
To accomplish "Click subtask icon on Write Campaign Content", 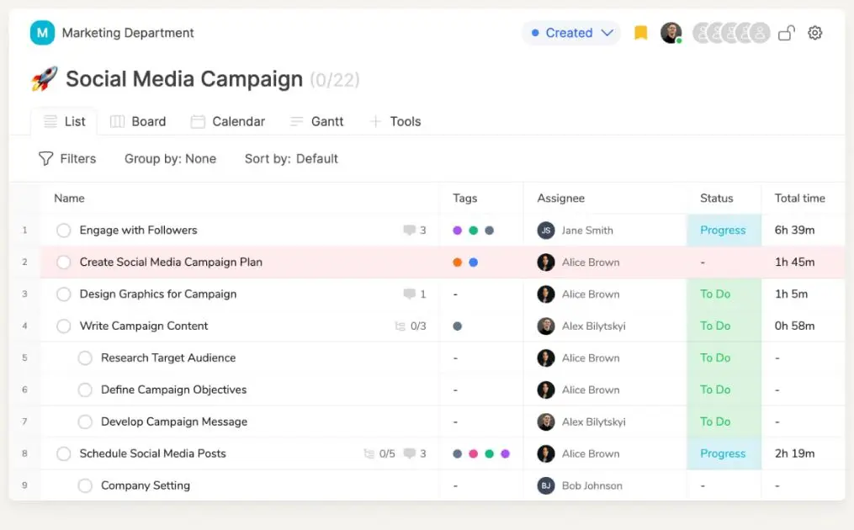I will [400, 326].
